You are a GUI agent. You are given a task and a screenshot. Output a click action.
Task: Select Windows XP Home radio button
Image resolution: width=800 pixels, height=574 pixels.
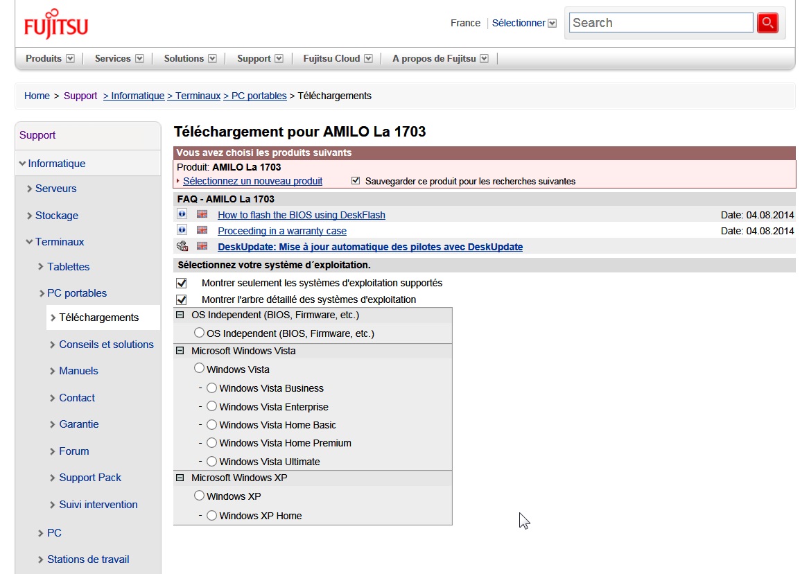click(211, 515)
